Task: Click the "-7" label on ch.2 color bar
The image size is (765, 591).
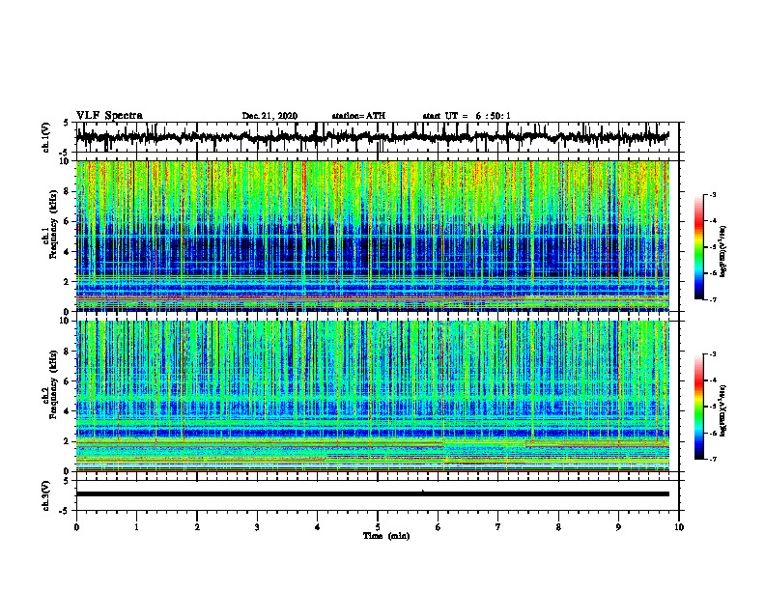Action: [x=713, y=459]
